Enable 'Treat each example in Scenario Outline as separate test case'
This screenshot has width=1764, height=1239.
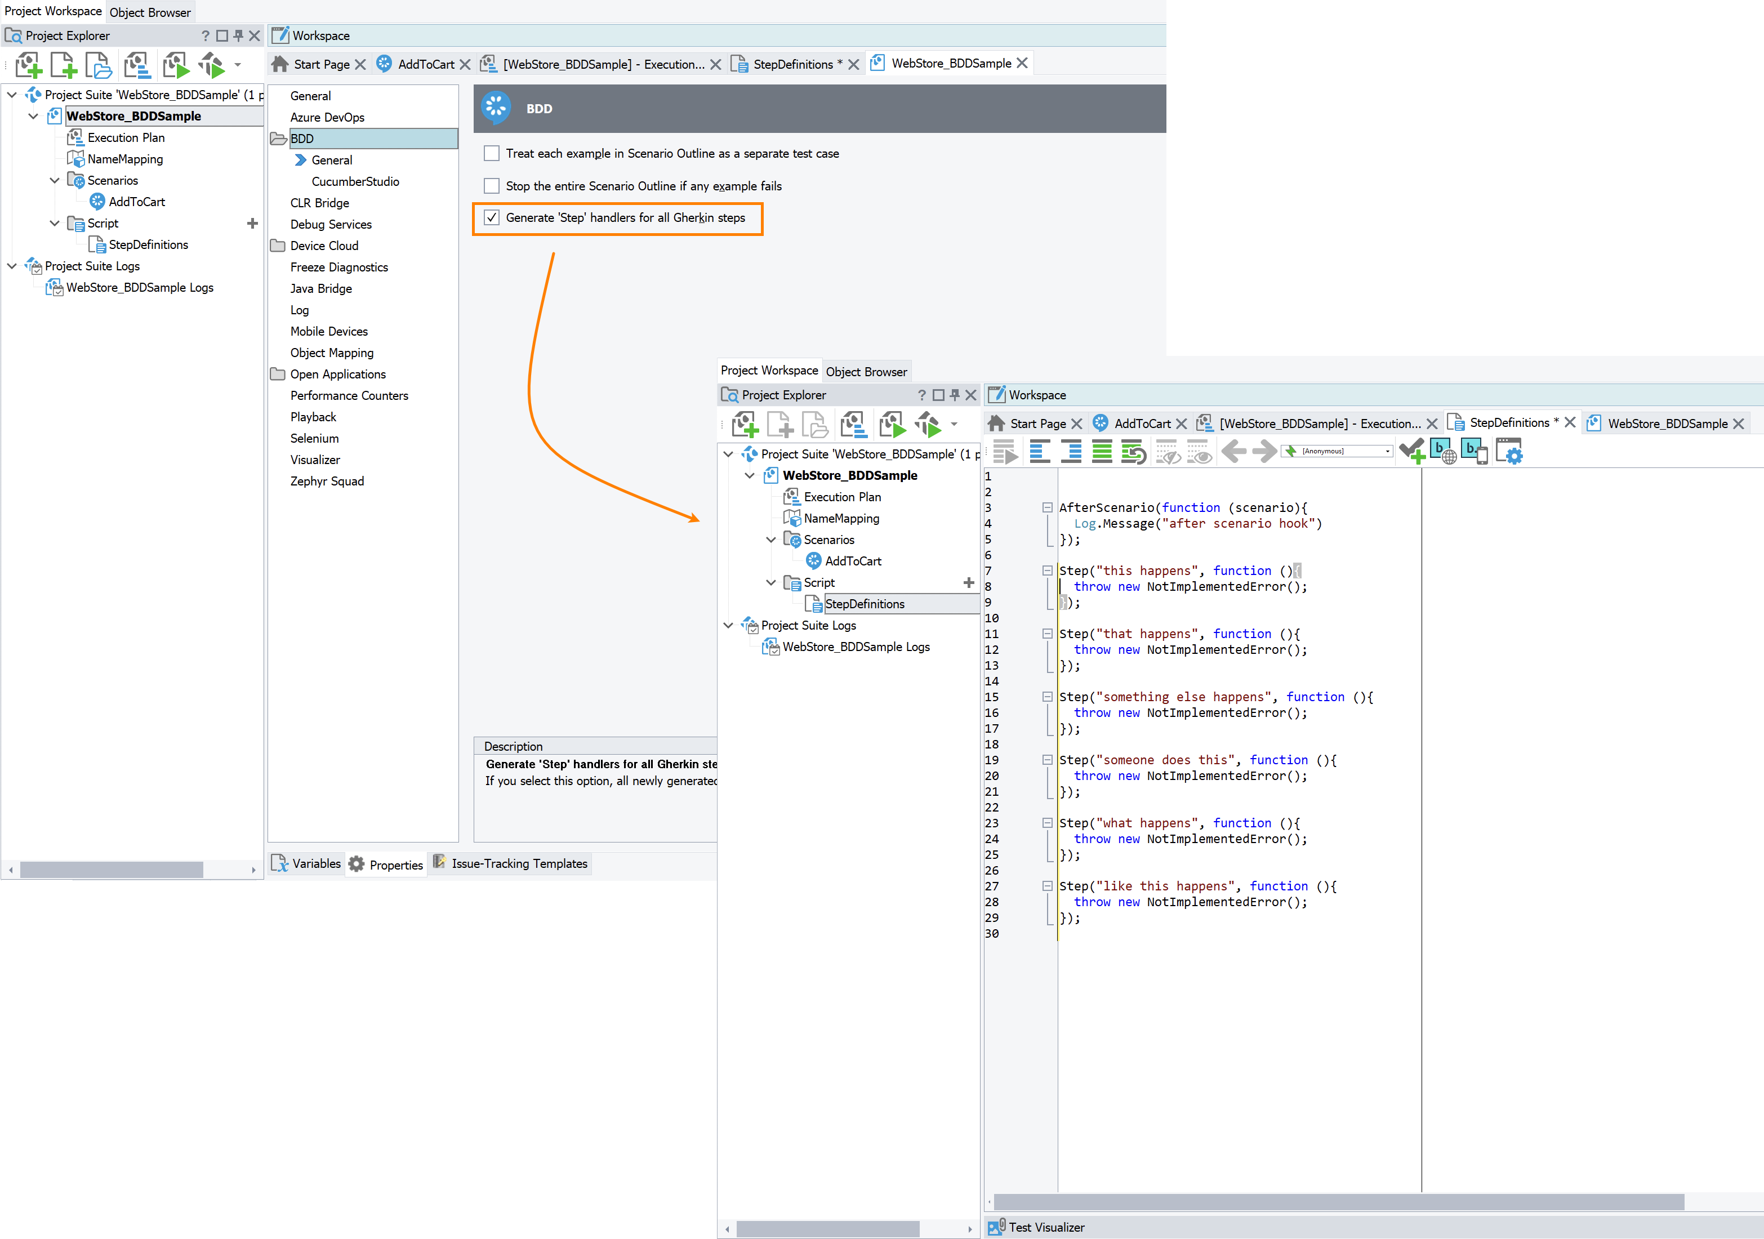tap(492, 153)
